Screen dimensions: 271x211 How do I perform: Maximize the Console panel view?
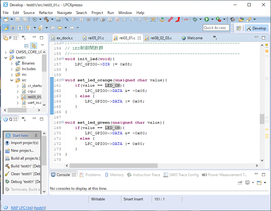(x=264, y=174)
